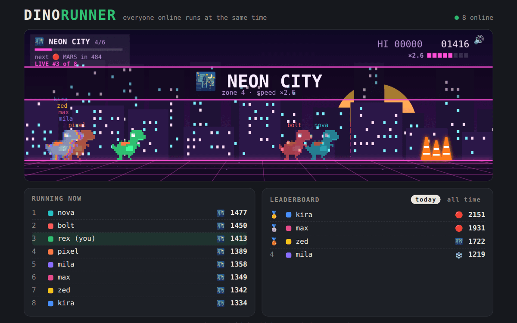The image size is (517, 323).
Task: Click bolt's red color dot in Running Now
Action: pyautogui.click(x=50, y=226)
